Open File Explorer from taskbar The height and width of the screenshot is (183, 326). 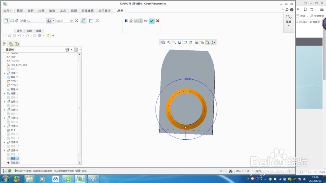click(x=30, y=179)
